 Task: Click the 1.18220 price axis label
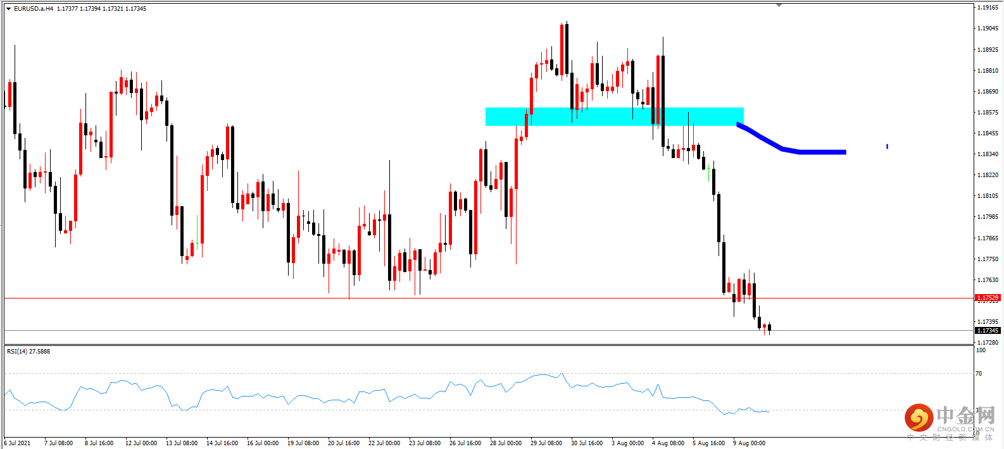pyautogui.click(x=988, y=175)
